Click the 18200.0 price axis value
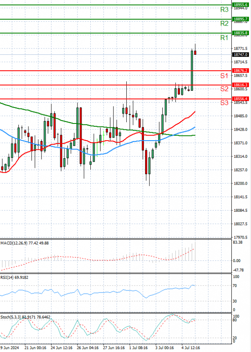Image resolution: width=251 pixels, height=352 pixels. [x=241, y=183]
